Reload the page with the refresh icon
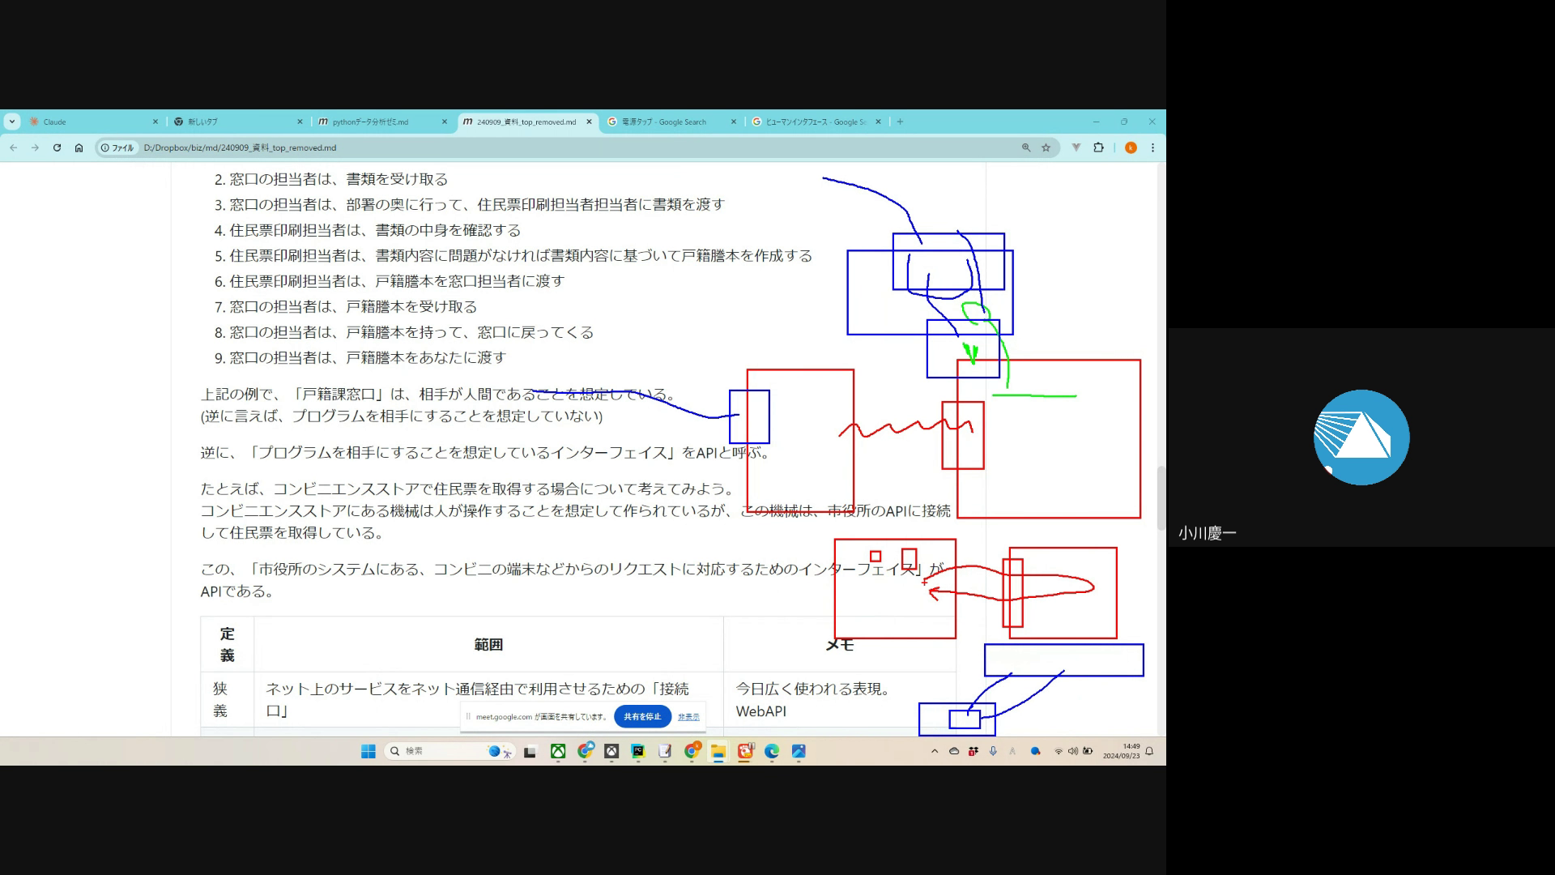Viewport: 1555px width, 875px height. pyautogui.click(x=57, y=147)
